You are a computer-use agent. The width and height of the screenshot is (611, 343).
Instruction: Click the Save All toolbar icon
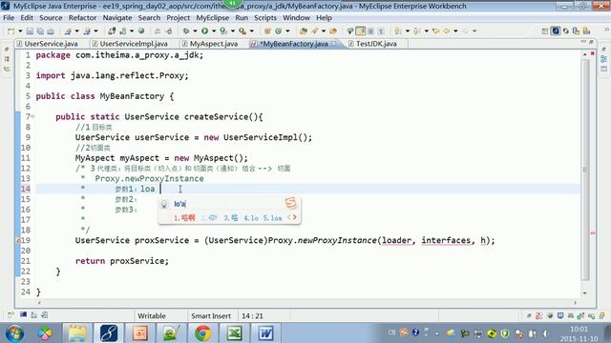coord(40,31)
